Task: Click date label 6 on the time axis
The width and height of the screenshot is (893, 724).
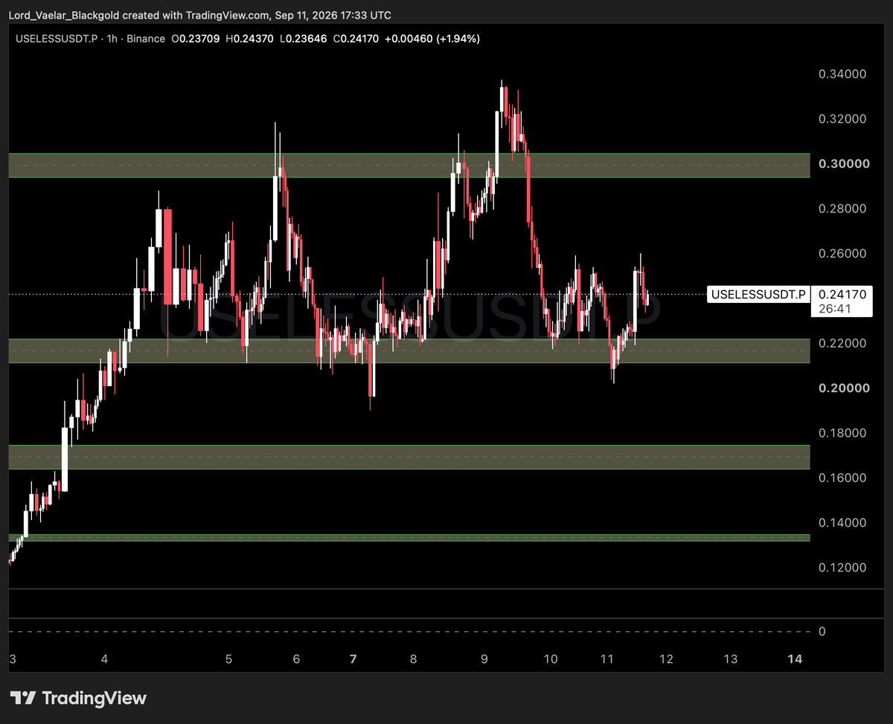Action: [x=296, y=659]
